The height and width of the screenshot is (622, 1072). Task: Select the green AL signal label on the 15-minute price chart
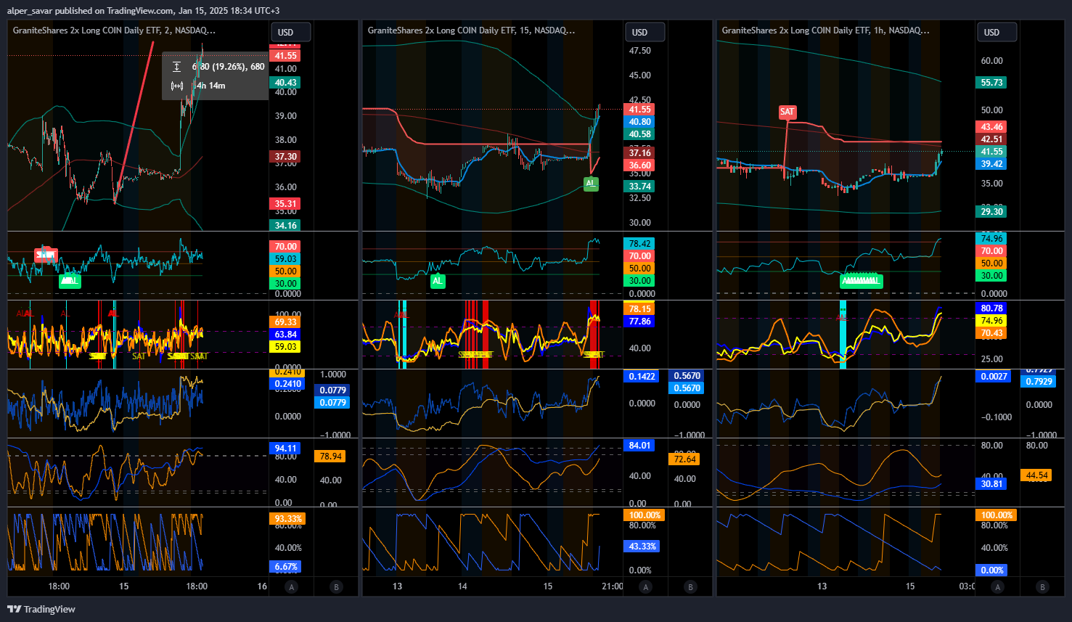point(591,184)
